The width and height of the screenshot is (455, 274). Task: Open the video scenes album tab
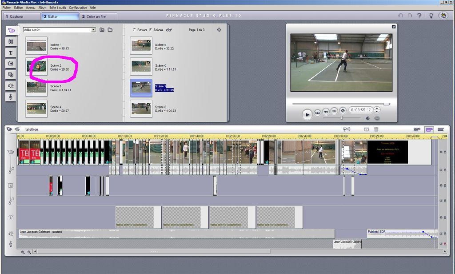[11, 30]
